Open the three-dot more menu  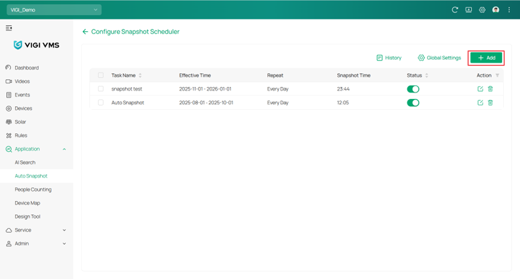pos(509,10)
